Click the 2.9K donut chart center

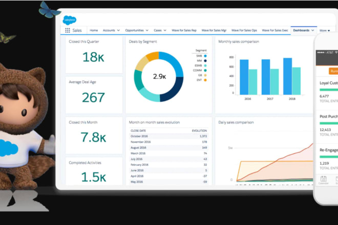(159, 76)
